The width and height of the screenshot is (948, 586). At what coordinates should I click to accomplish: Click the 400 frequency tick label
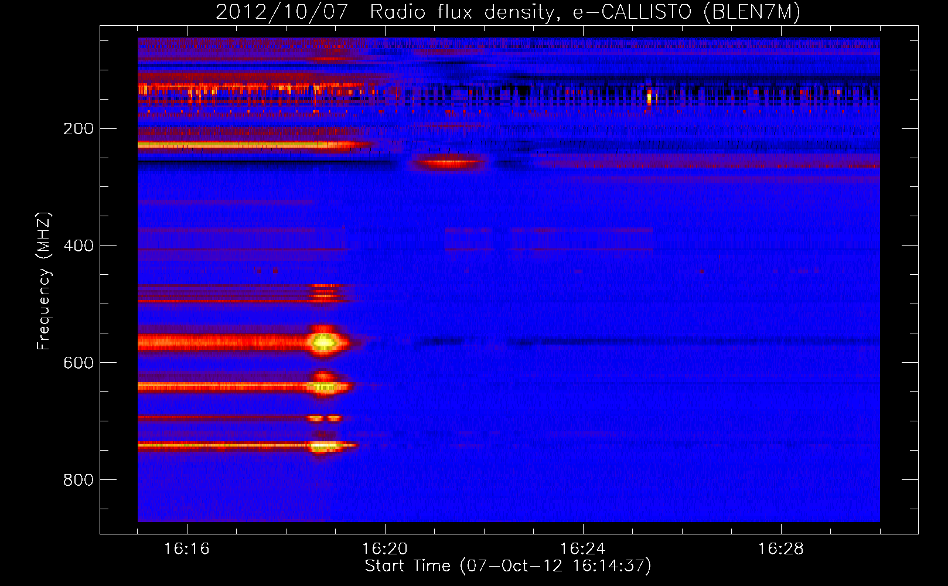coord(78,246)
